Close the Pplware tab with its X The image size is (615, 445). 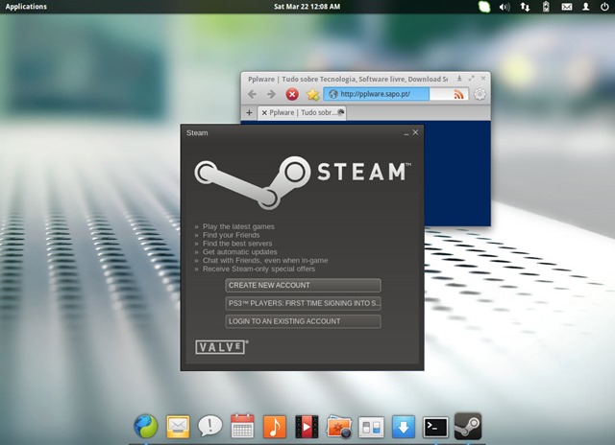264,113
